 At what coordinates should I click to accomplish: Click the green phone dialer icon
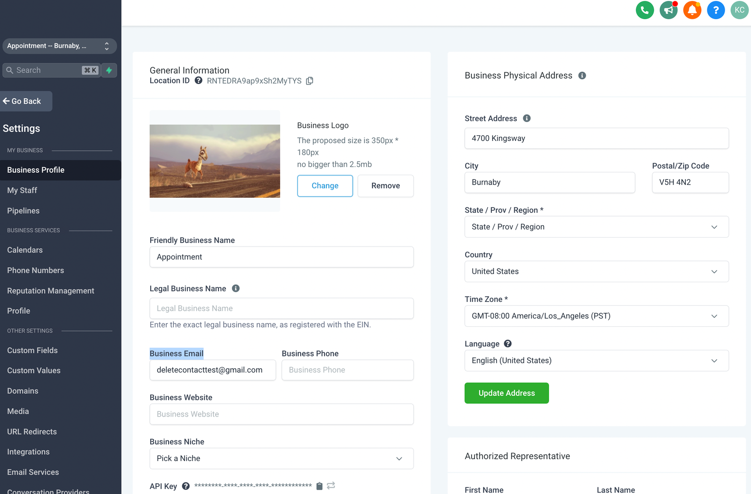coord(644,10)
